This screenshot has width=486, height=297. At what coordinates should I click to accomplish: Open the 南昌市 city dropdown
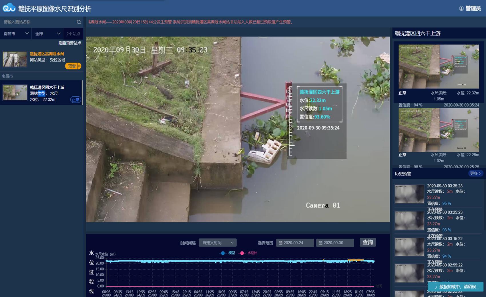click(x=16, y=34)
